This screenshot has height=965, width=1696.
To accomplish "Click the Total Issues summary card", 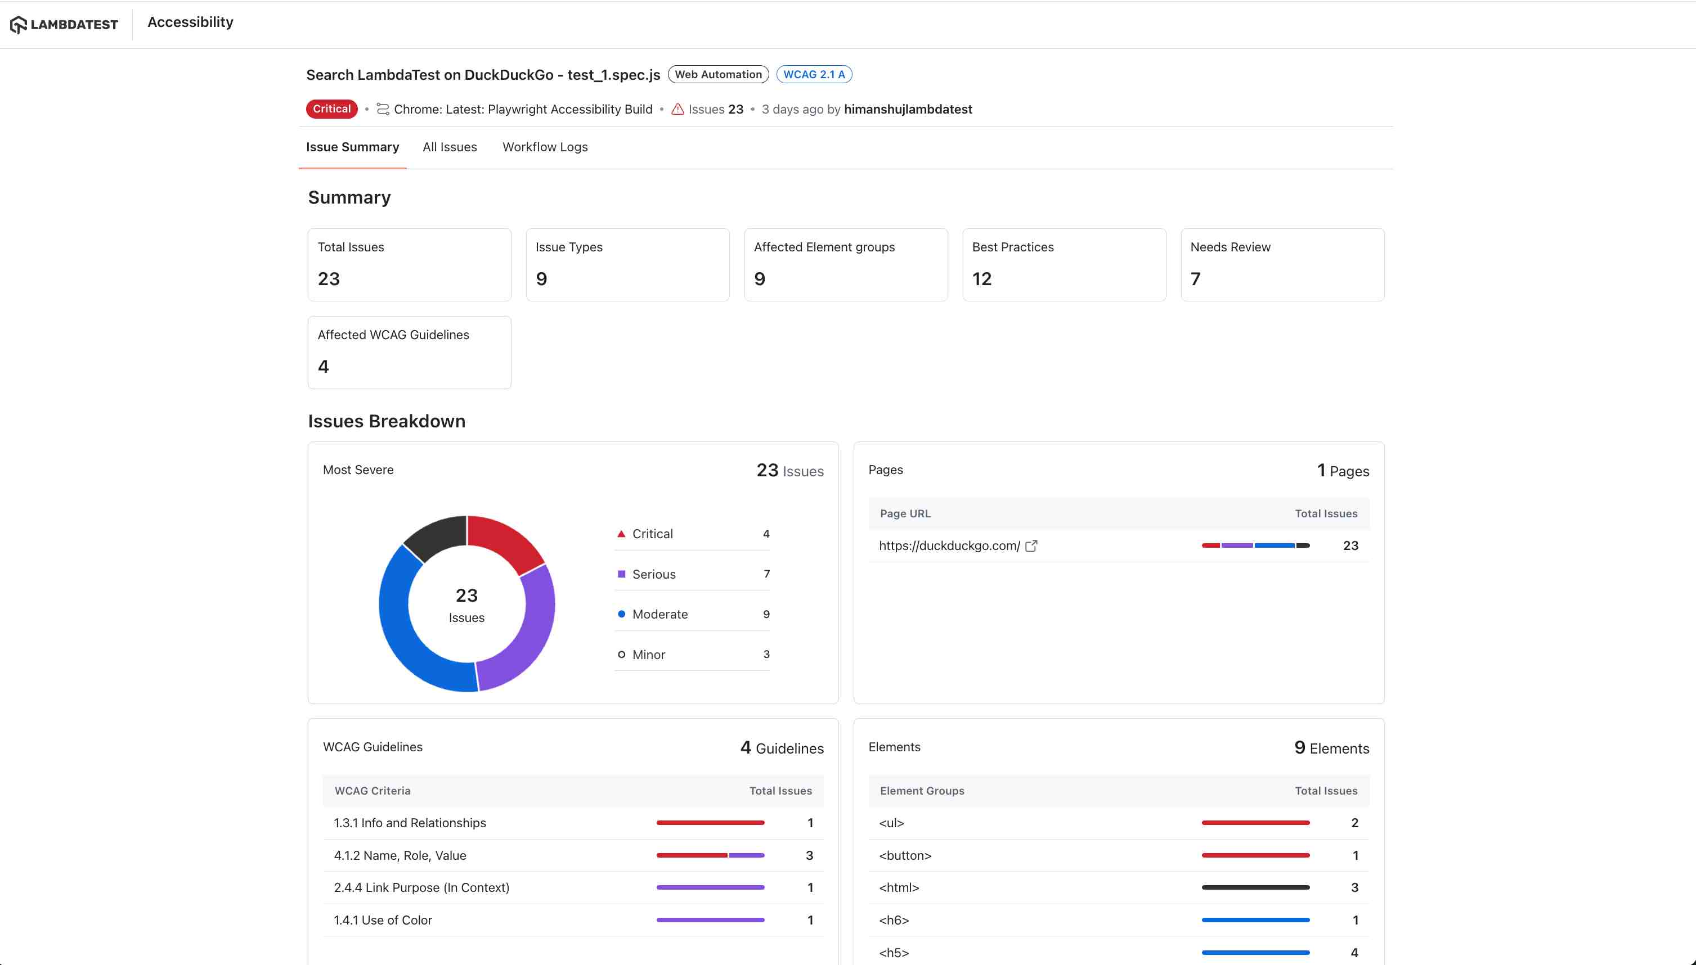I will click(x=409, y=265).
